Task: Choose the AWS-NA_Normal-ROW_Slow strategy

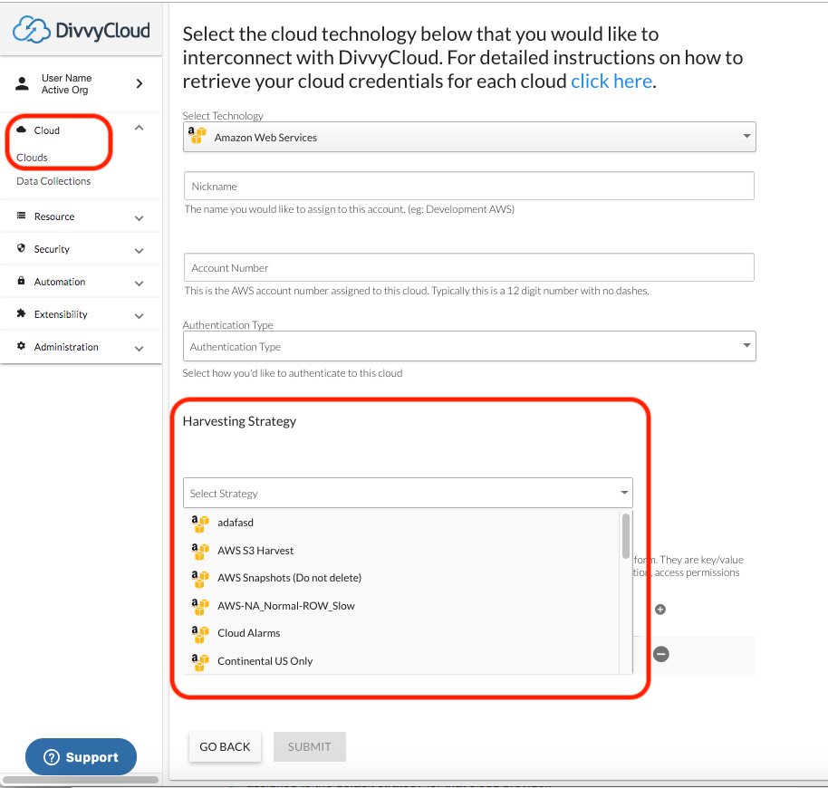Action: click(x=401, y=606)
